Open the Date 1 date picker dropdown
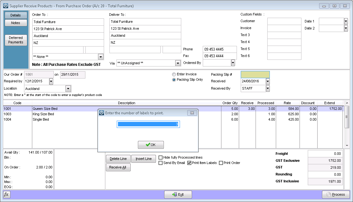The image size is (353, 202). tap(346, 22)
